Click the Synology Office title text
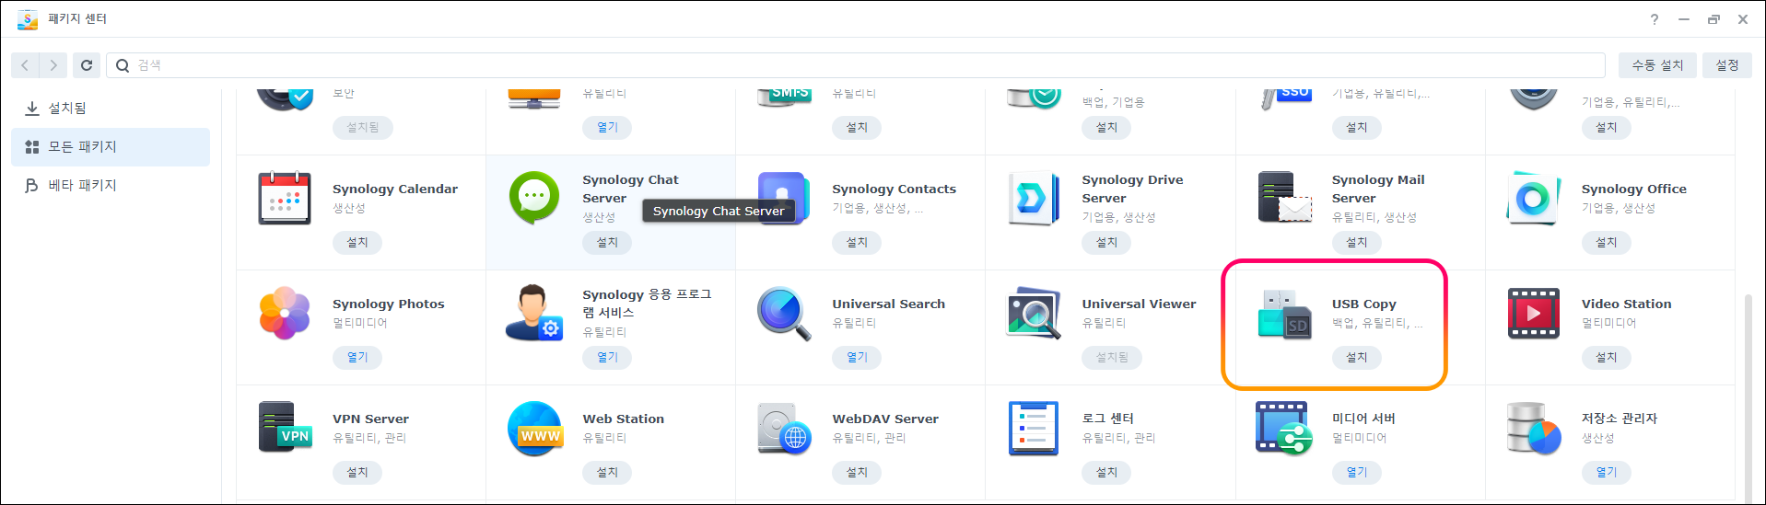 pyautogui.click(x=1633, y=189)
